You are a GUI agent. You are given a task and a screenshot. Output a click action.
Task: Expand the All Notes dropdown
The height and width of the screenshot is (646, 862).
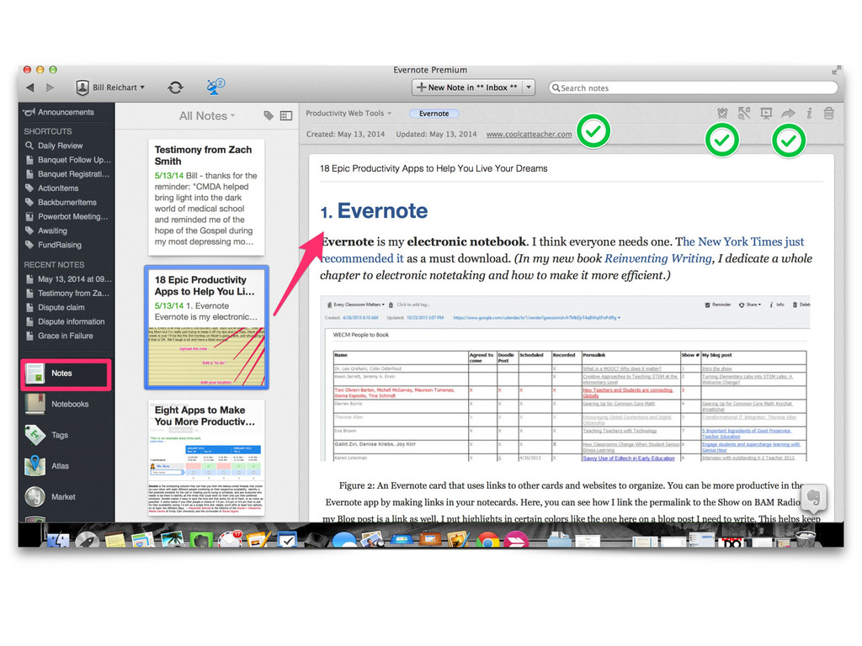tap(207, 116)
